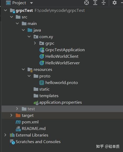Collapse the com.xy package chevron

click(29, 36)
